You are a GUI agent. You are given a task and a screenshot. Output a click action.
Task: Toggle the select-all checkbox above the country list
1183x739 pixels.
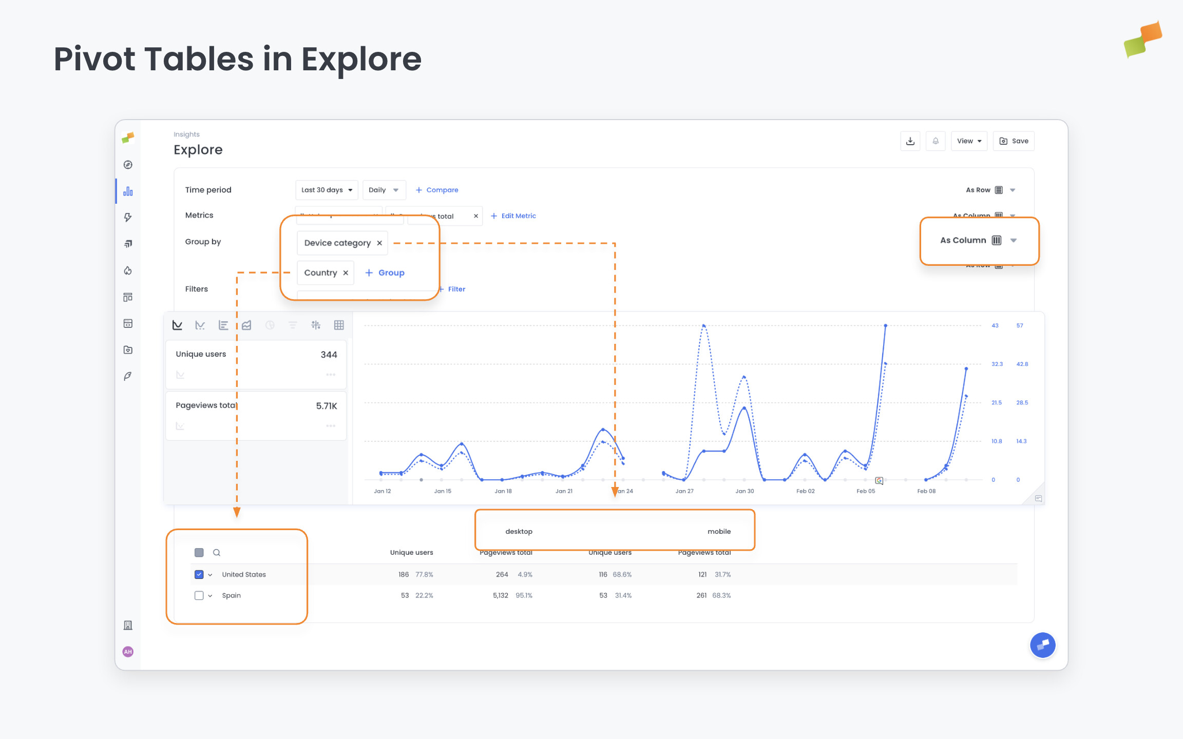click(199, 552)
